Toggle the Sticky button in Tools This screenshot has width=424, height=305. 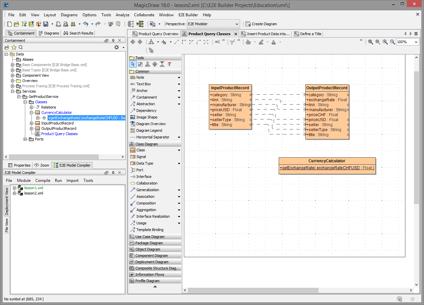147,64
